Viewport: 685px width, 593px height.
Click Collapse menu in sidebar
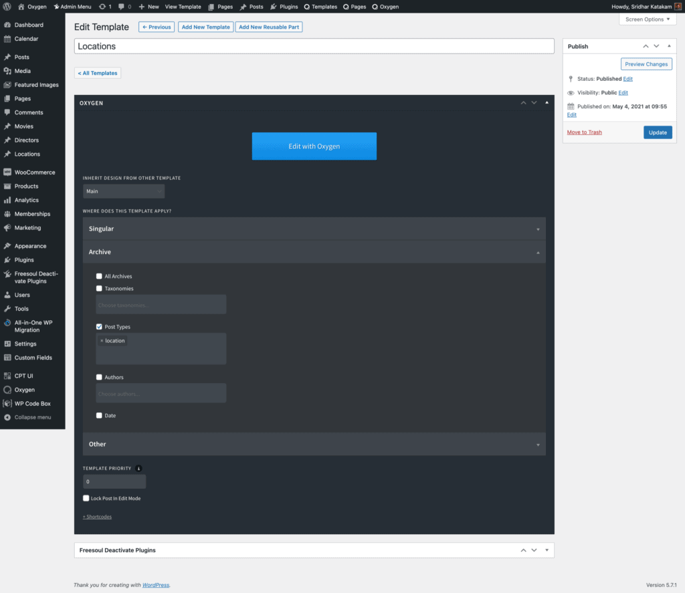coord(32,417)
